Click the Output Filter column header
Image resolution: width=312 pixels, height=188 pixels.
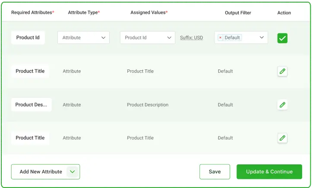point(238,13)
